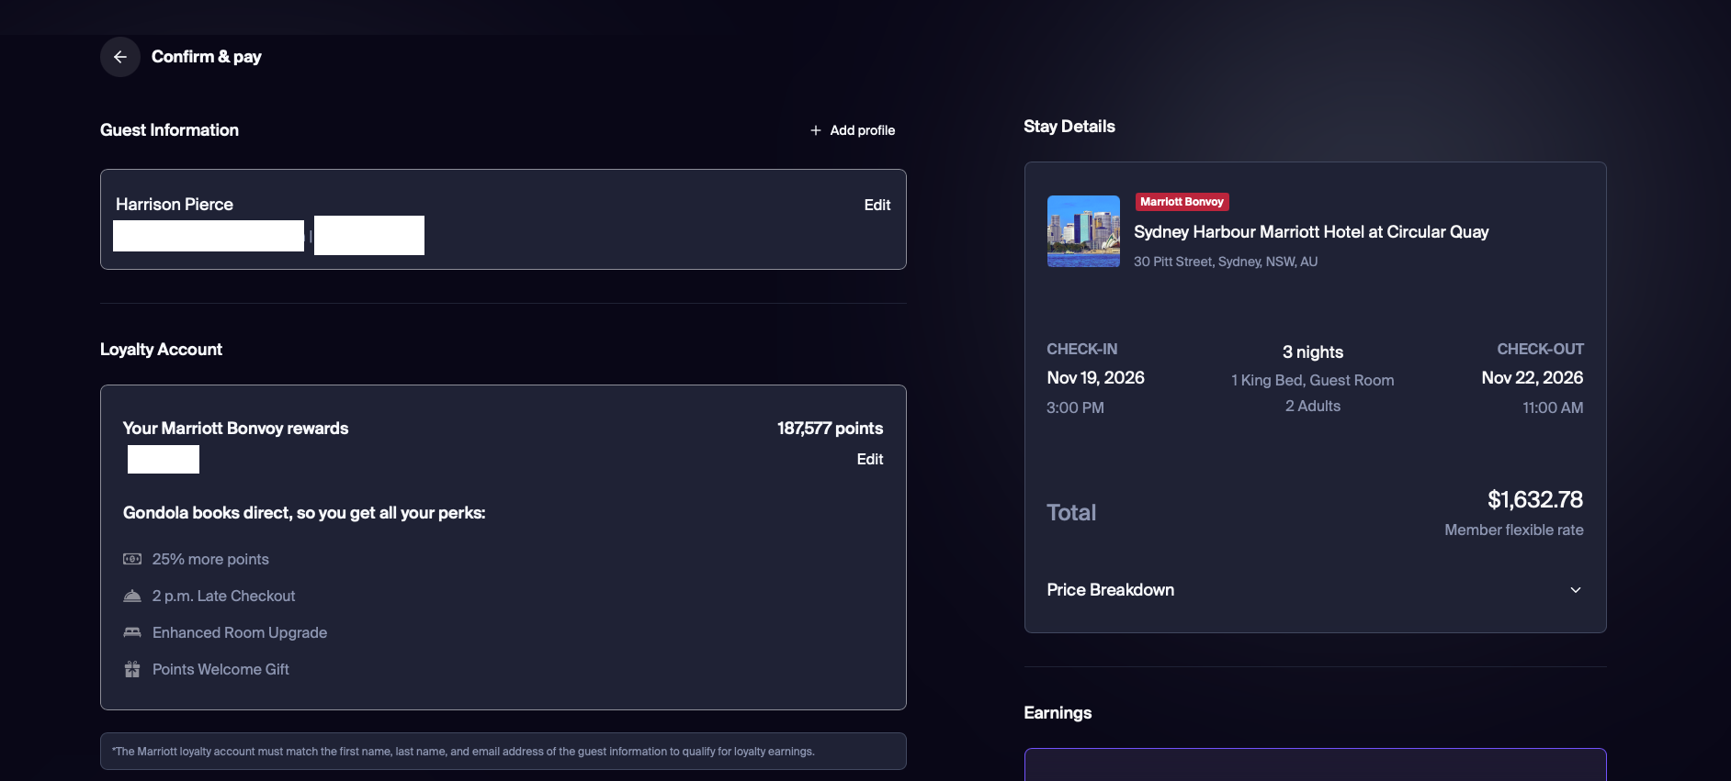
Task: Click the 187,577 points balance
Action: click(x=830, y=429)
